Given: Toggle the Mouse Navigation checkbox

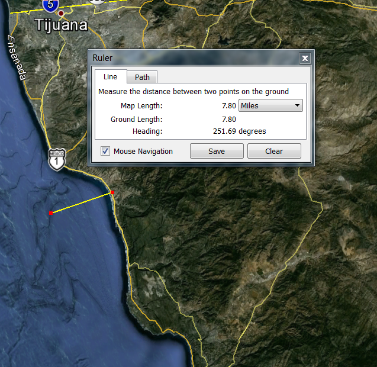Looking at the screenshot, I should pyautogui.click(x=105, y=151).
